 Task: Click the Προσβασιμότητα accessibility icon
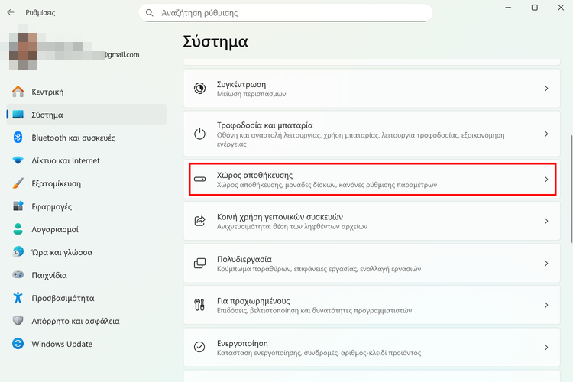pos(18,298)
